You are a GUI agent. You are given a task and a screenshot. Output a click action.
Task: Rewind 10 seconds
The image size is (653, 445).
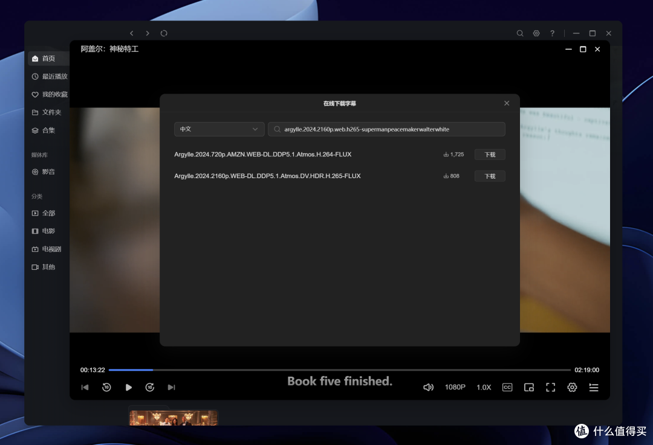tap(106, 387)
